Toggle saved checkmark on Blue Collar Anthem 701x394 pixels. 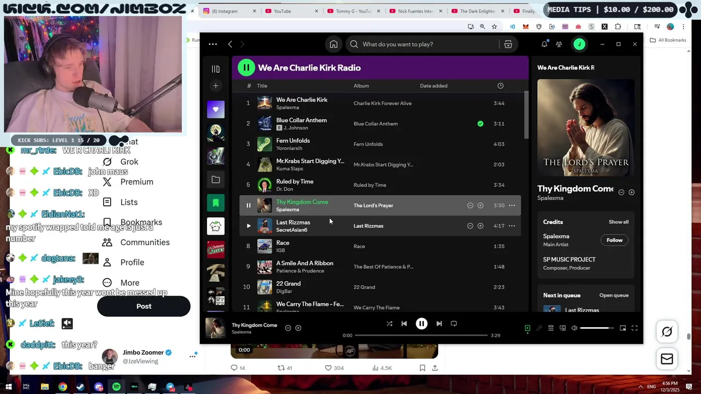(480, 124)
